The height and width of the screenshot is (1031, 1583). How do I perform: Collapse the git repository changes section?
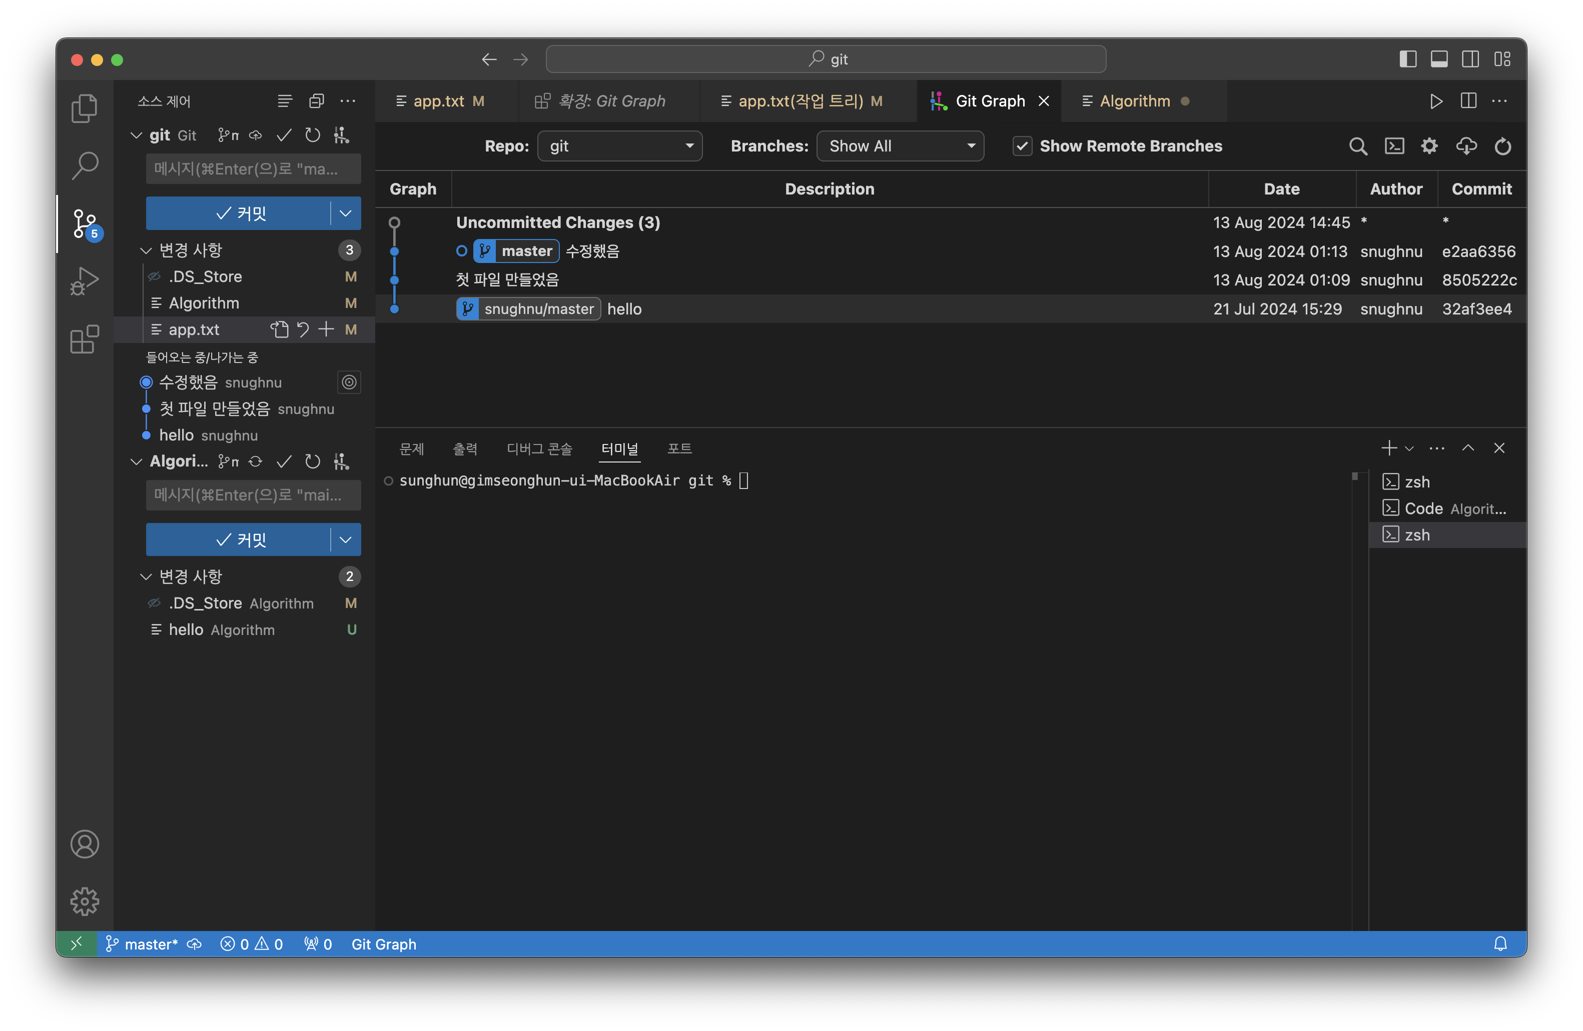pos(146,250)
